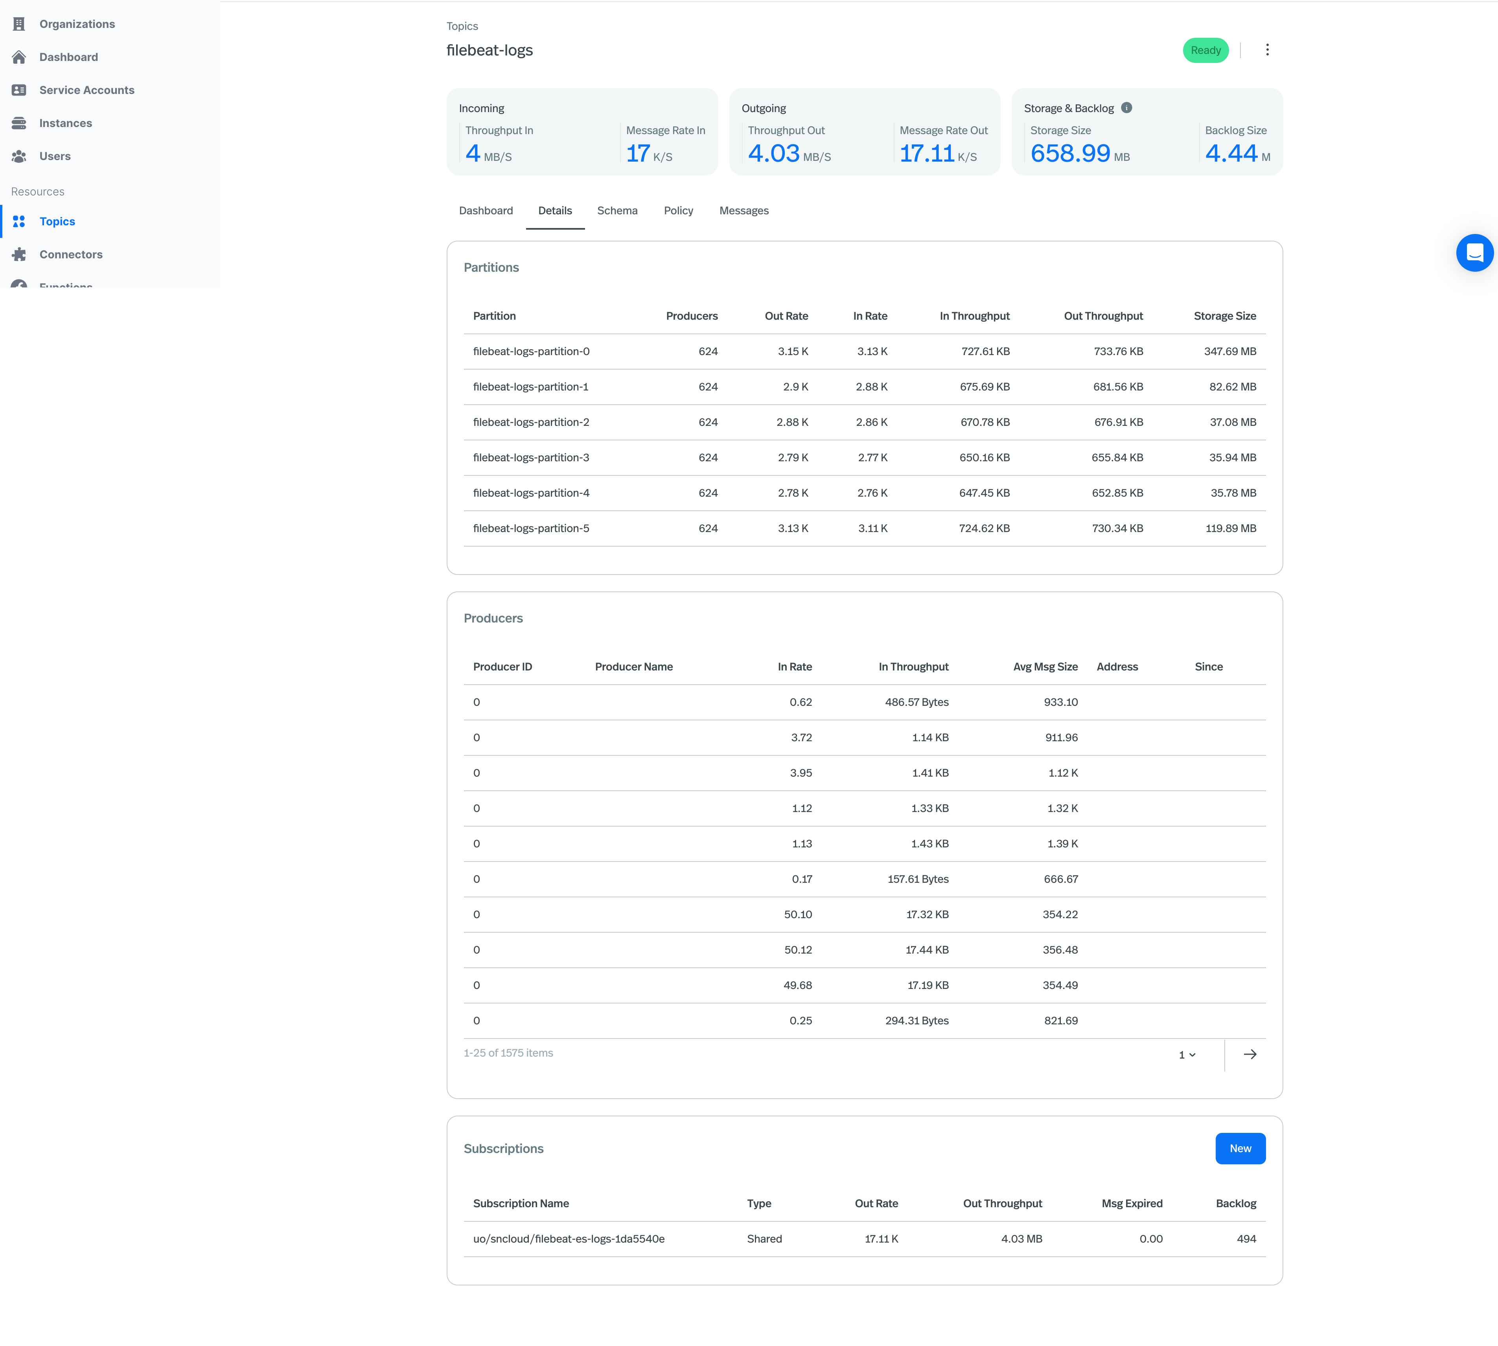
Task: Click the Dashboard home icon in the sidebar
Action: (x=19, y=57)
